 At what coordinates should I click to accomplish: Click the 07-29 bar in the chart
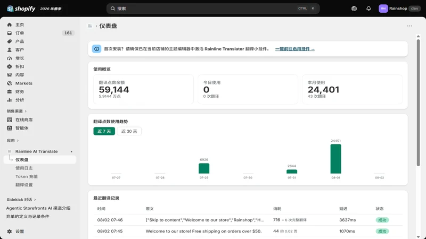(204, 168)
